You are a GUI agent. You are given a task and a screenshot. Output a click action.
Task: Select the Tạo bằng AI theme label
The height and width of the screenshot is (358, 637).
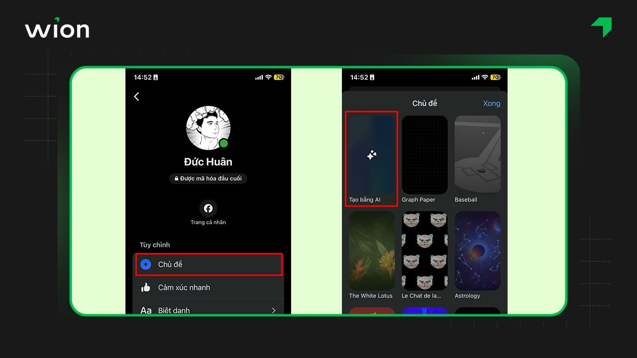[365, 200]
